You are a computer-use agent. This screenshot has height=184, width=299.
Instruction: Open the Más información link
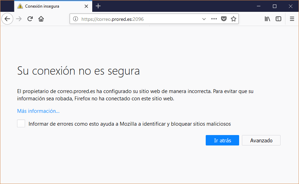pos(38,111)
